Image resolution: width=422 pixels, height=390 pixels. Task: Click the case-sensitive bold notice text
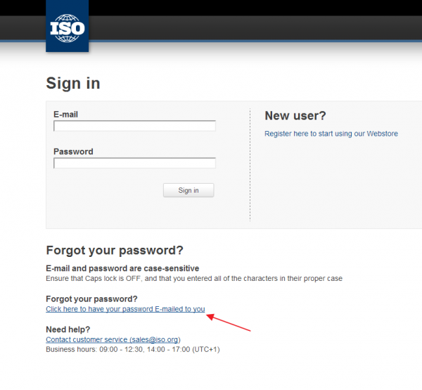pos(122,268)
